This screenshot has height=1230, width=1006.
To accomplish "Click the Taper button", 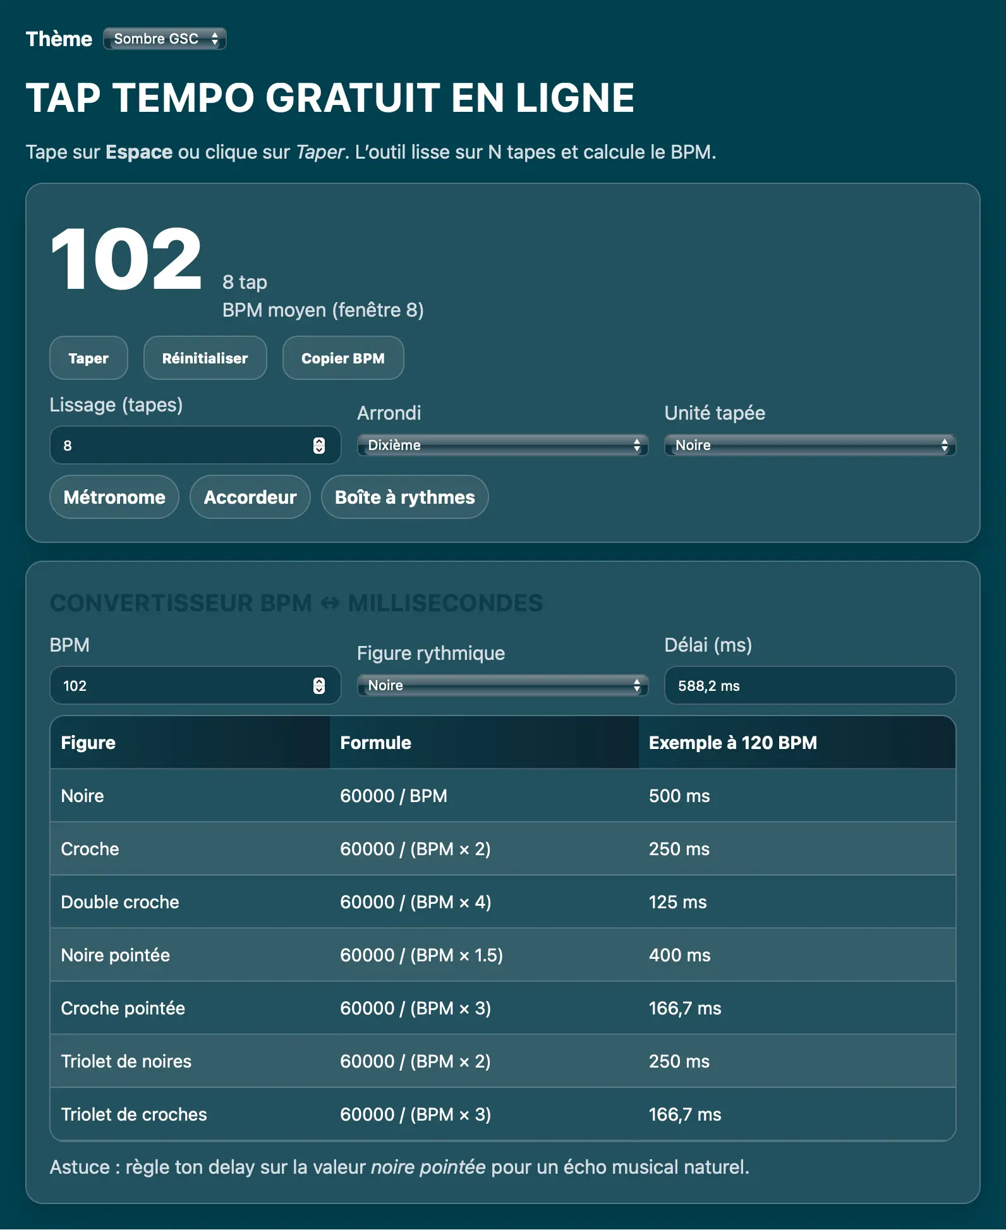I will click(88, 358).
